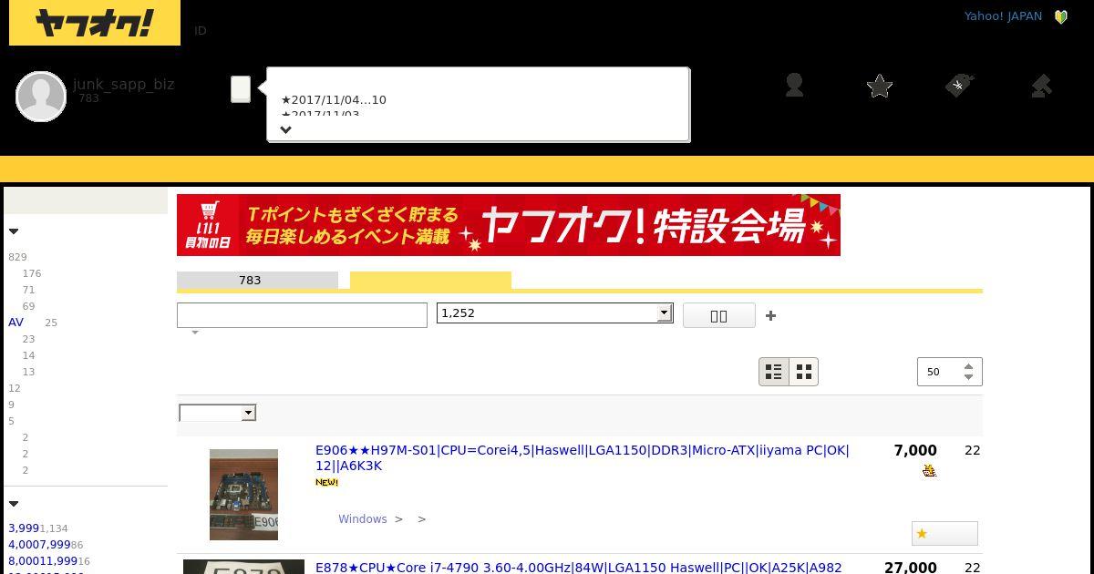Open the junk_sapp_biz seller name

[123, 84]
